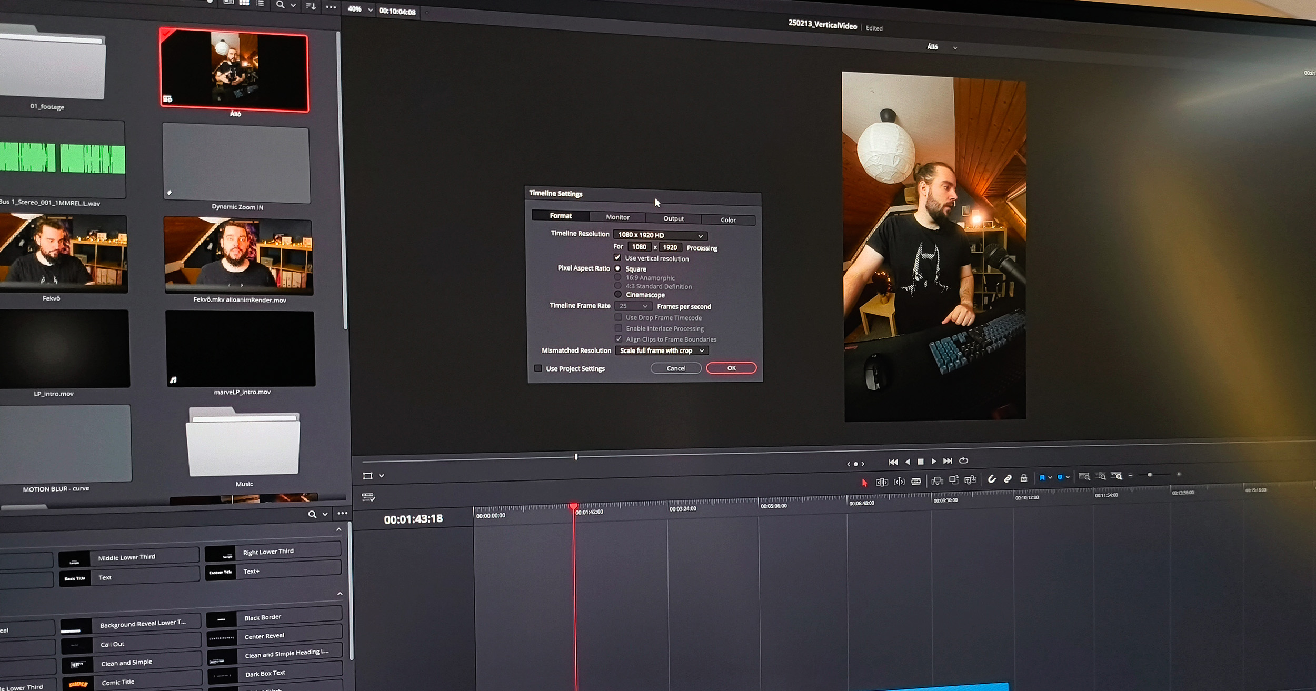Toggle loop playback icon
The height and width of the screenshot is (691, 1316).
click(963, 460)
